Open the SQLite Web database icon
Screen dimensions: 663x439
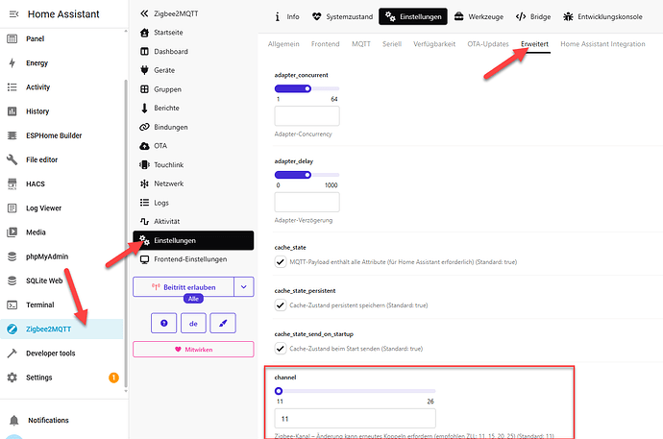click(12, 280)
